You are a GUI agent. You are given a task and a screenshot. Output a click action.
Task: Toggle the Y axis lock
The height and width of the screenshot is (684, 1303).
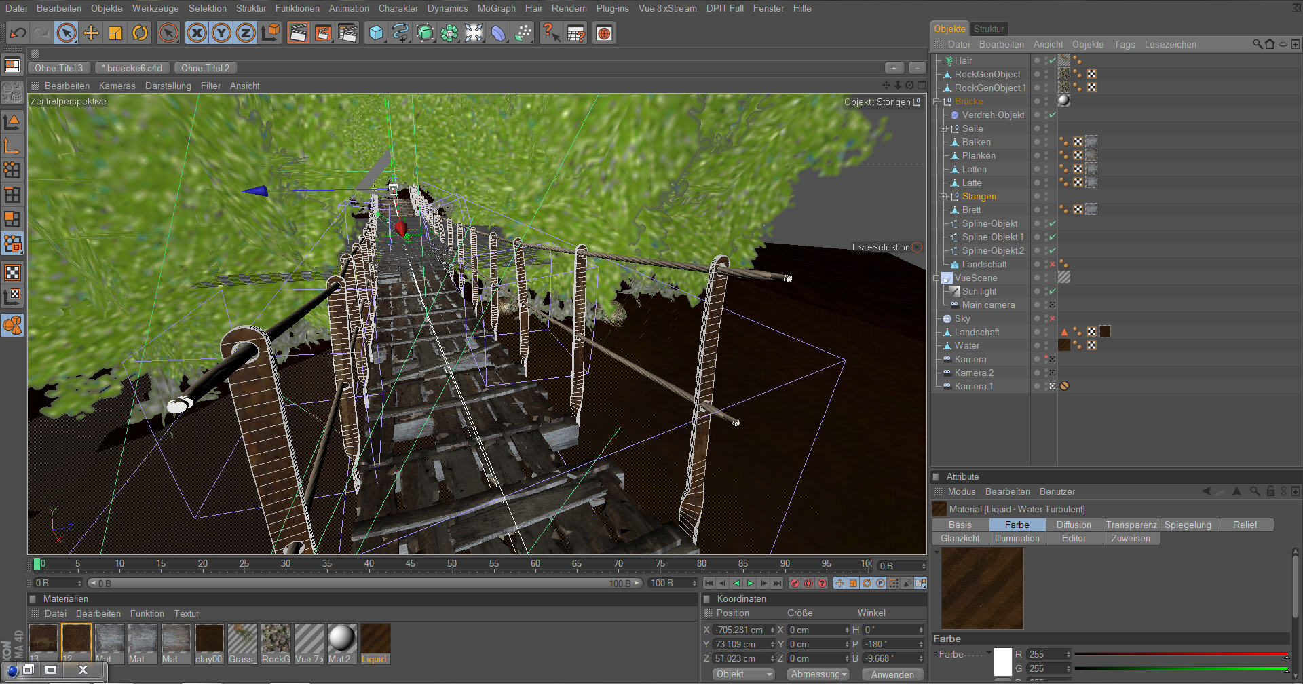221,33
